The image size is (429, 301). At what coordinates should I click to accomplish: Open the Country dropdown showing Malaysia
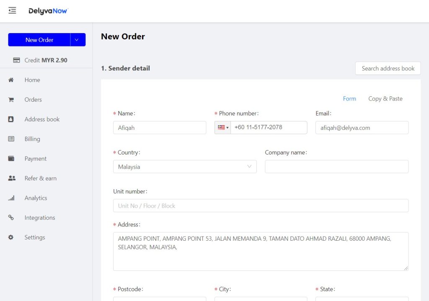(x=184, y=167)
